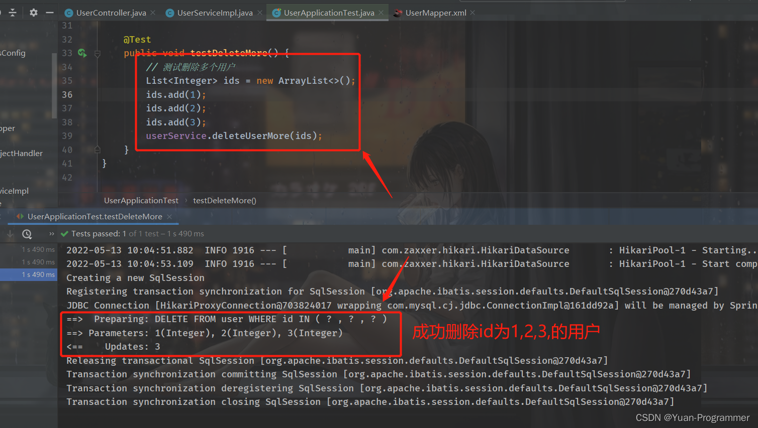This screenshot has height=428, width=758.
Task: Collapse method end marker at line 40
Action: pos(98,150)
